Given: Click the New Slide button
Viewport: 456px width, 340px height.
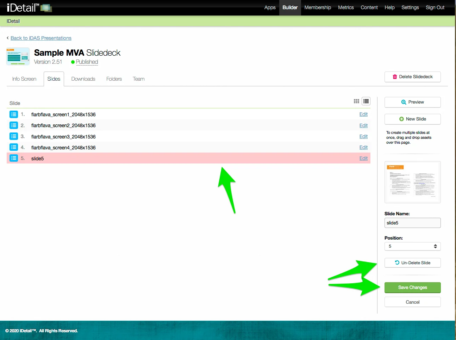Looking at the screenshot, I should 413,119.
